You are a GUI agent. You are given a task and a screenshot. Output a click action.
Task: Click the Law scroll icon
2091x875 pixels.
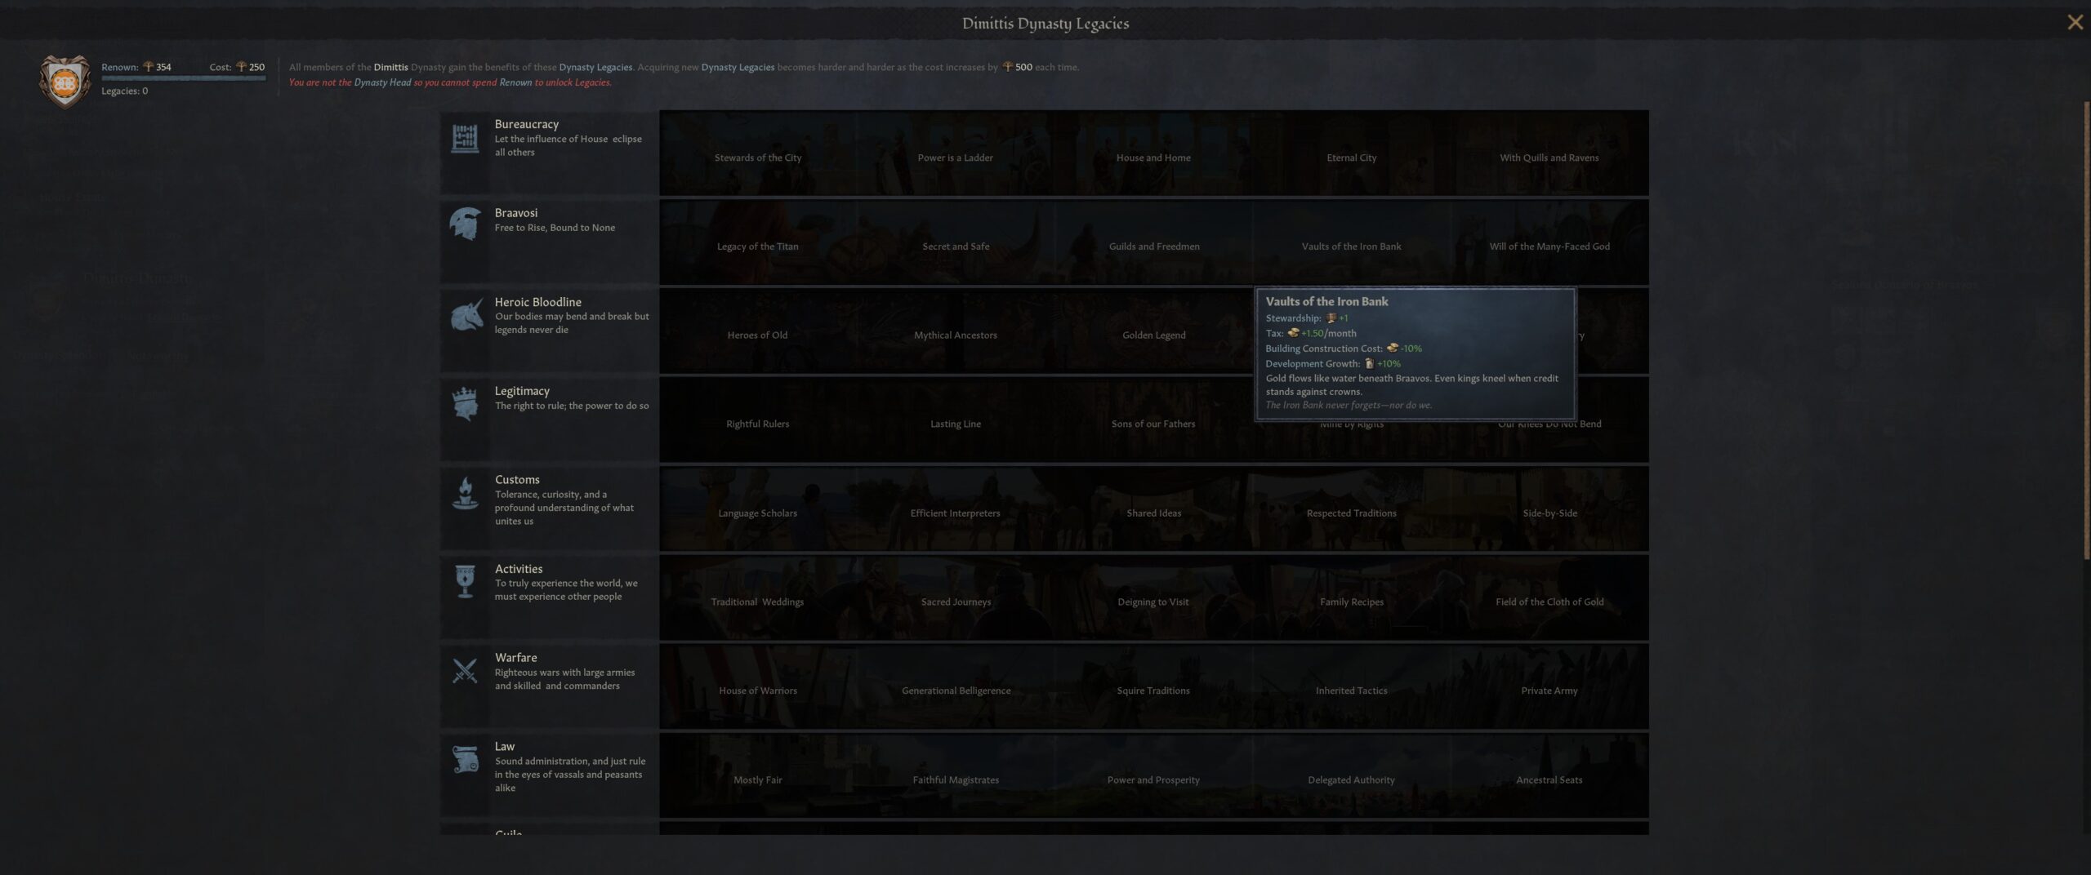click(465, 760)
